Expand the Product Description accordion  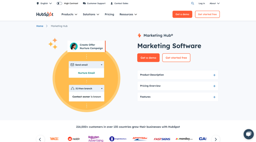click(178, 75)
